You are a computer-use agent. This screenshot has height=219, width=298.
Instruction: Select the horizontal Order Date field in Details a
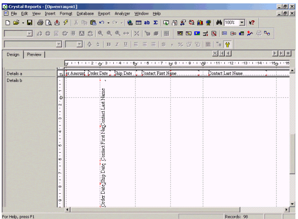[x=99, y=74]
